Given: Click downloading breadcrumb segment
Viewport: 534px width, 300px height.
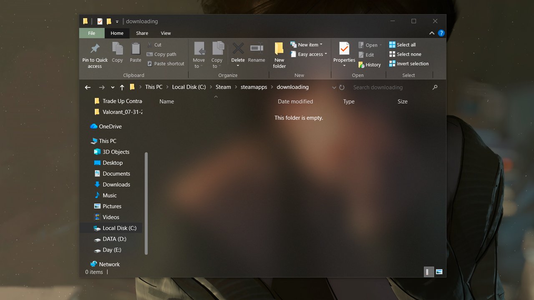Looking at the screenshot, I should [292, 87].
